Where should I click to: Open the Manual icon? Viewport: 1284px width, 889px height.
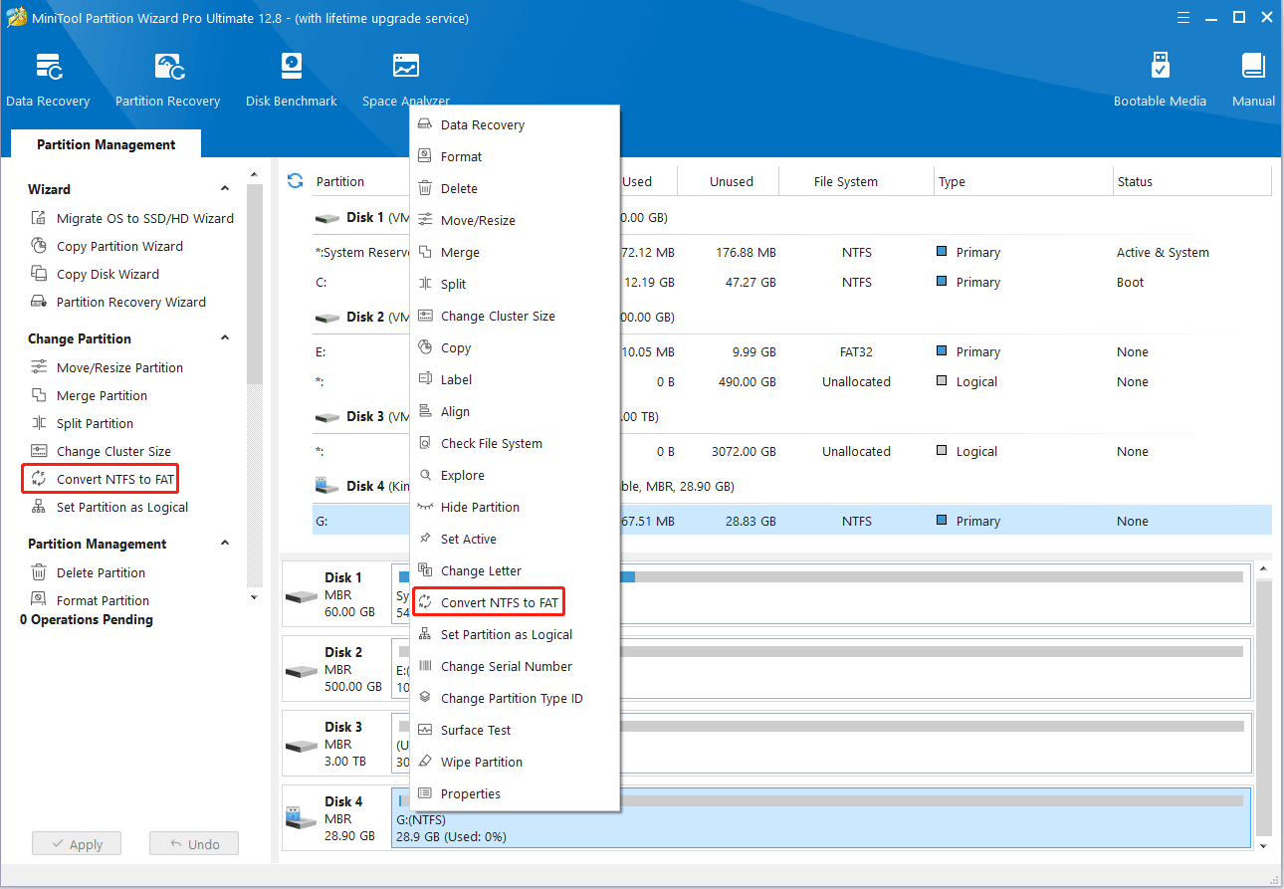1253,80
